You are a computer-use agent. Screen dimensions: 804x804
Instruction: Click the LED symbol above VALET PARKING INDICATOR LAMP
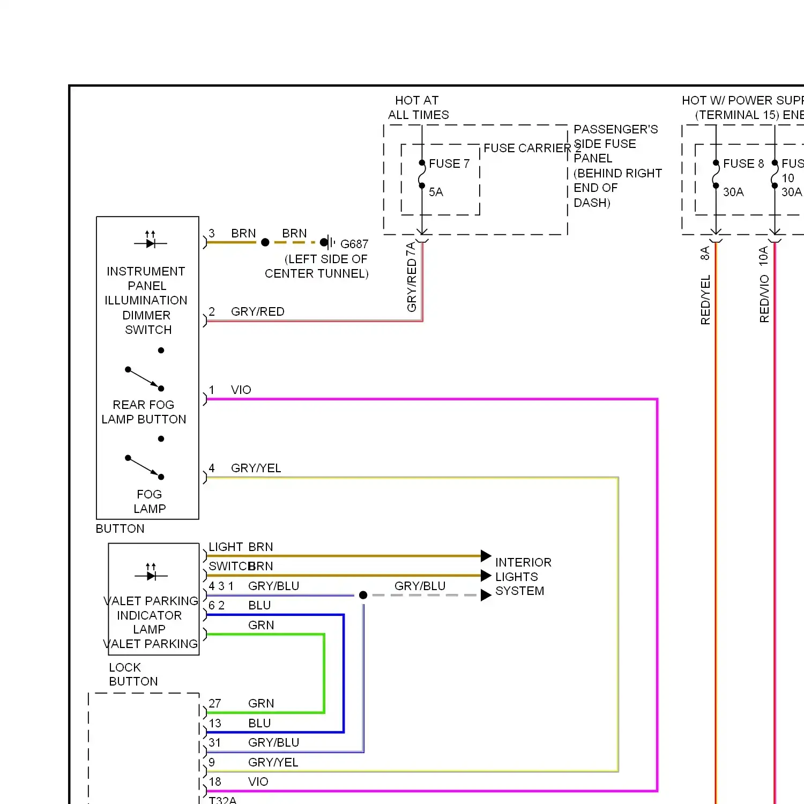[151, 572]
